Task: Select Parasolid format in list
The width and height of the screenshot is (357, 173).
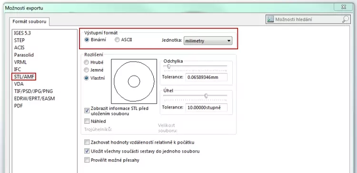Action: point(24,55)
